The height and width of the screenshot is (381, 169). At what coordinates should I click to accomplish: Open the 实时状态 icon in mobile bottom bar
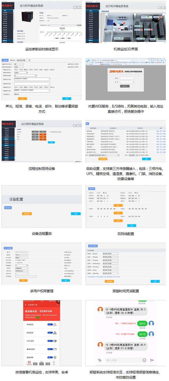(29, 363)
